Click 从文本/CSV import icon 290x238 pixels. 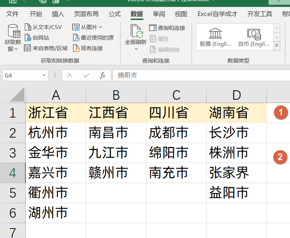tap(28, 27)
